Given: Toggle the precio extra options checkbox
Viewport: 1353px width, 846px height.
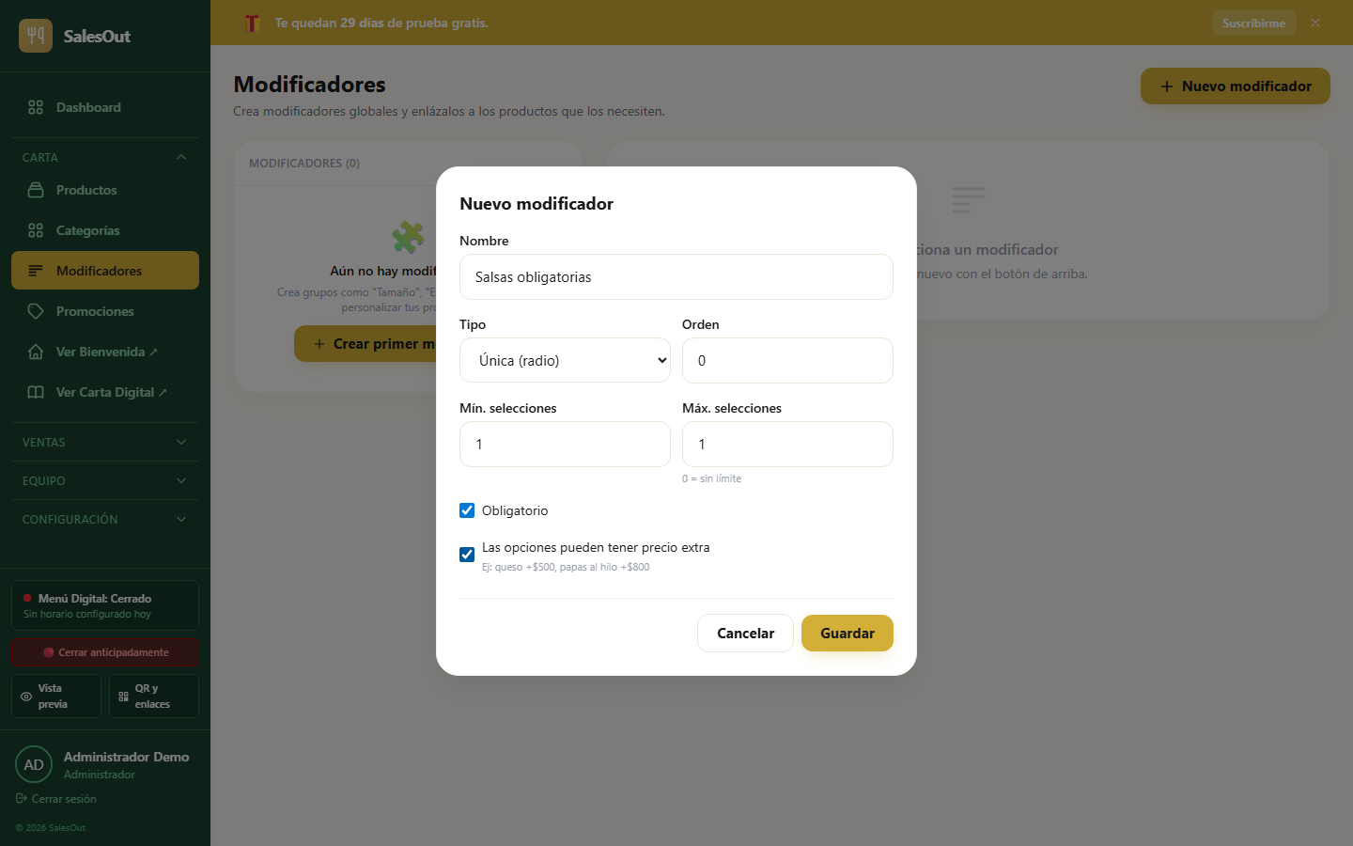Looking at the screenshot, I should point(467,555).
